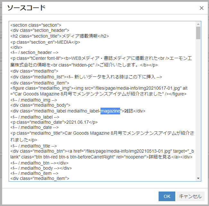
Task: Click the vertical scrollbar thumb
Action: (x=198, y=32)
